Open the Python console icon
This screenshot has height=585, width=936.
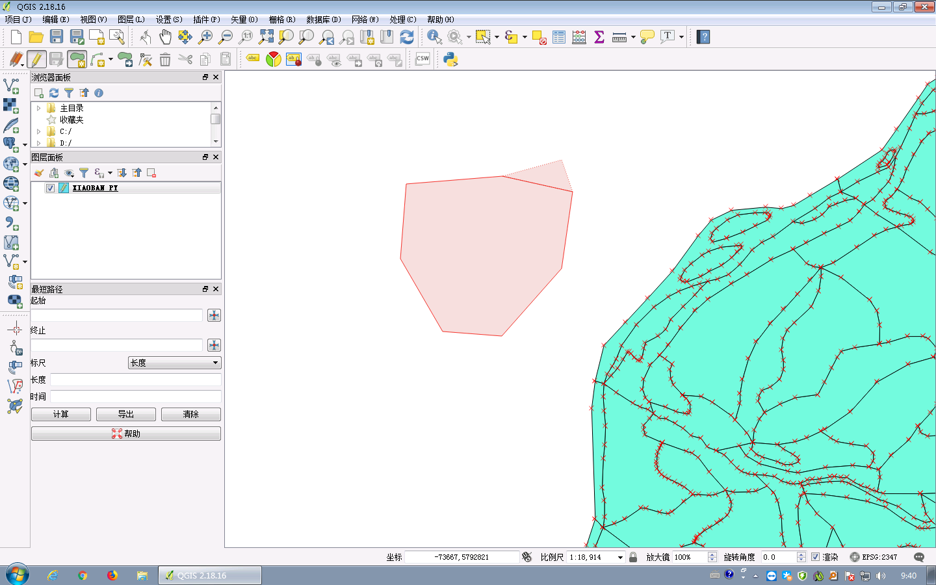pyautogui.click(x=450, y=60)
